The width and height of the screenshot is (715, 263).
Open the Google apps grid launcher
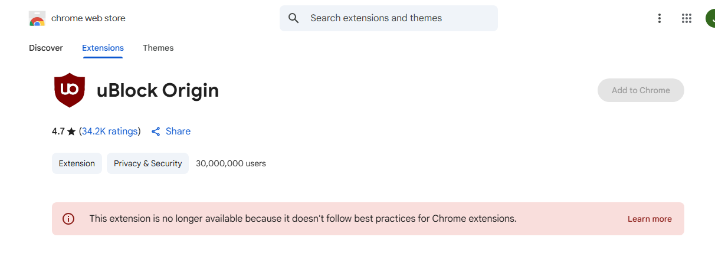pyautogui.click(x=686, y=18)
